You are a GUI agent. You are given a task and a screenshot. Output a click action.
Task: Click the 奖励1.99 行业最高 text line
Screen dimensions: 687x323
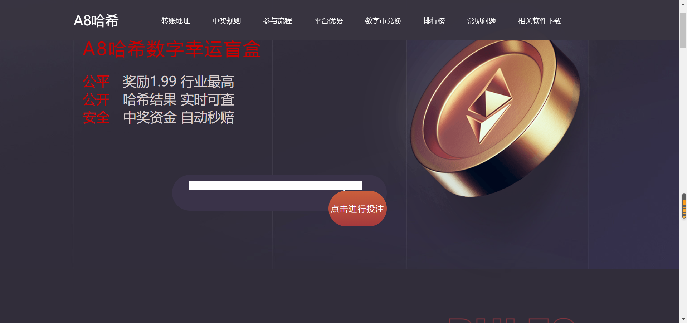[179, 82]
